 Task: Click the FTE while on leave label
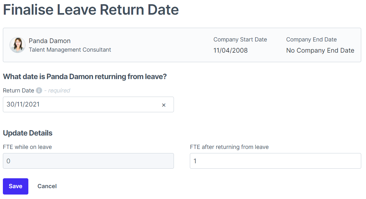tap(27, 147)
